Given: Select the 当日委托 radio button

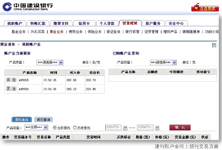Looking at the screenshot, I should [x=55, y=128].
